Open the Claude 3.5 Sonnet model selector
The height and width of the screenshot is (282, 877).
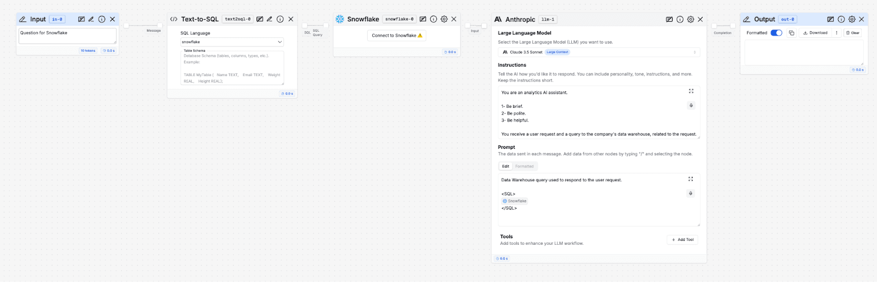point(599,52)
